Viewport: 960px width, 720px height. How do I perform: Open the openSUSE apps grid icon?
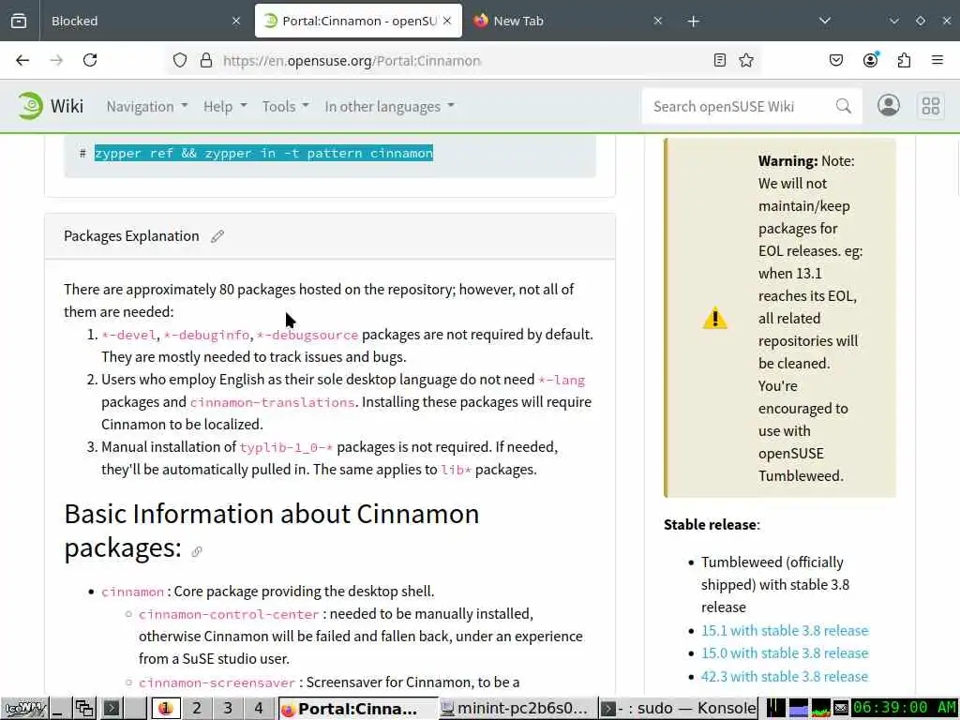pyautogui.click(x=931, y=107)
